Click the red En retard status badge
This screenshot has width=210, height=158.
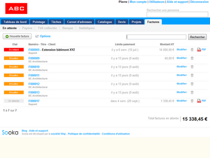(14, 50)
